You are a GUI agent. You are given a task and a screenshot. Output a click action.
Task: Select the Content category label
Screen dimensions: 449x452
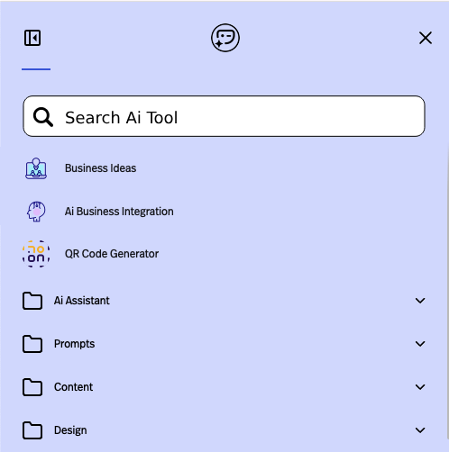click(73, 387)
